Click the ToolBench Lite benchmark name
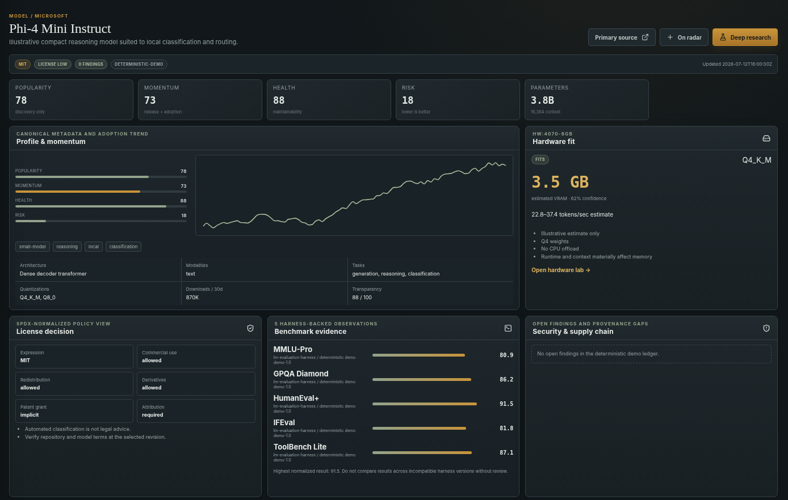The height and width of the screenshot is (500, 788). pyautogui.click(x=300, y=447)
